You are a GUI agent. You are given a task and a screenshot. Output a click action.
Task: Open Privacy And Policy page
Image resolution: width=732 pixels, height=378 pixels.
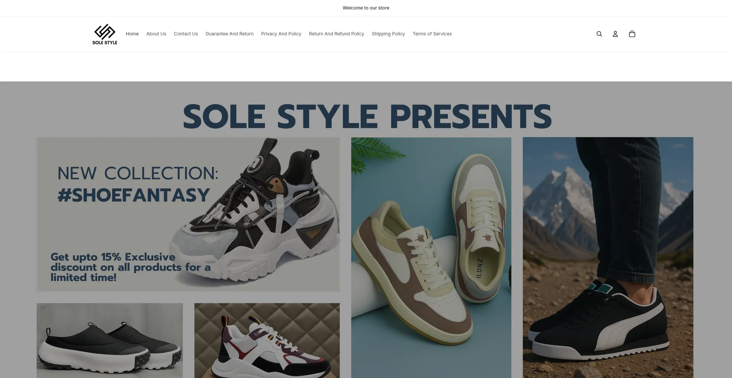pos(281,34)
